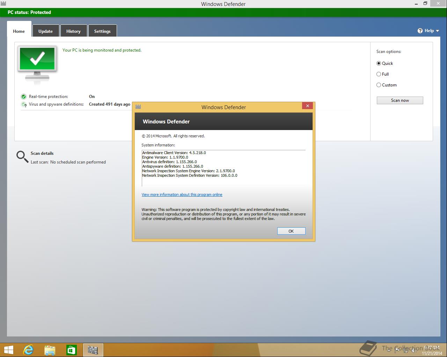Screen dimensions: 447x357
Task: Click the Antivirus definition 1.155.266.0 line
Action: 169,162
